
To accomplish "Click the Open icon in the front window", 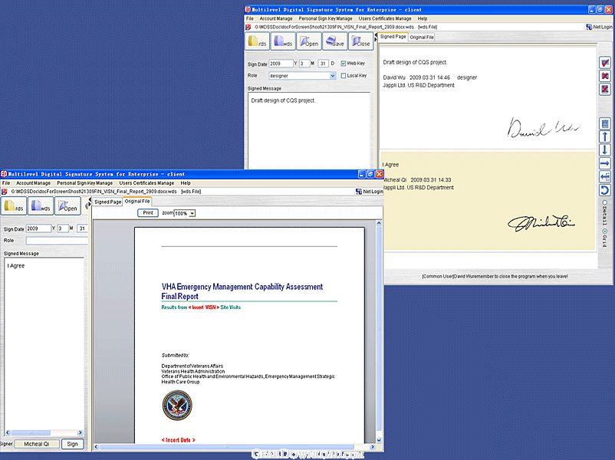I will coord(67,206).
